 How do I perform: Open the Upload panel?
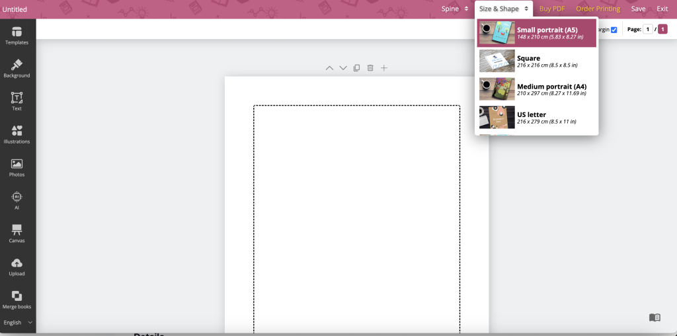[x=17, y=267]
